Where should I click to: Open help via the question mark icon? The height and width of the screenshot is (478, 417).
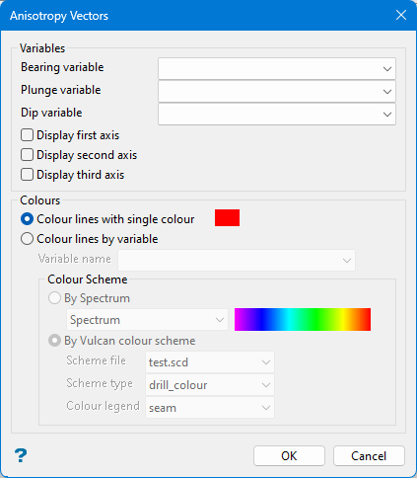point(21,455)
